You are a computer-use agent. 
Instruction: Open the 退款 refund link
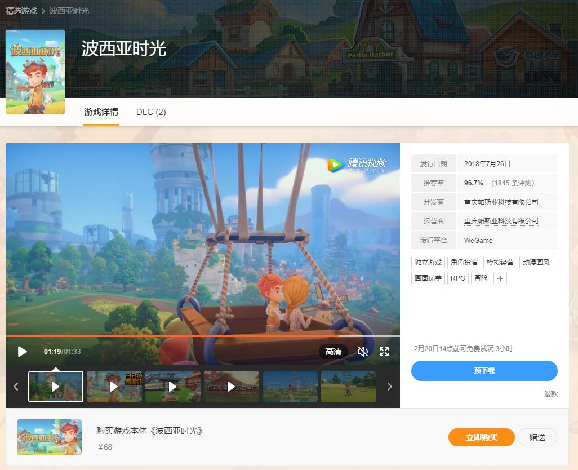coord(550,394)
